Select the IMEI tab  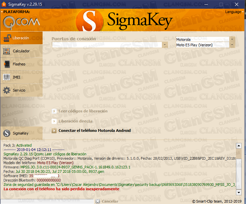click(21, 77)
